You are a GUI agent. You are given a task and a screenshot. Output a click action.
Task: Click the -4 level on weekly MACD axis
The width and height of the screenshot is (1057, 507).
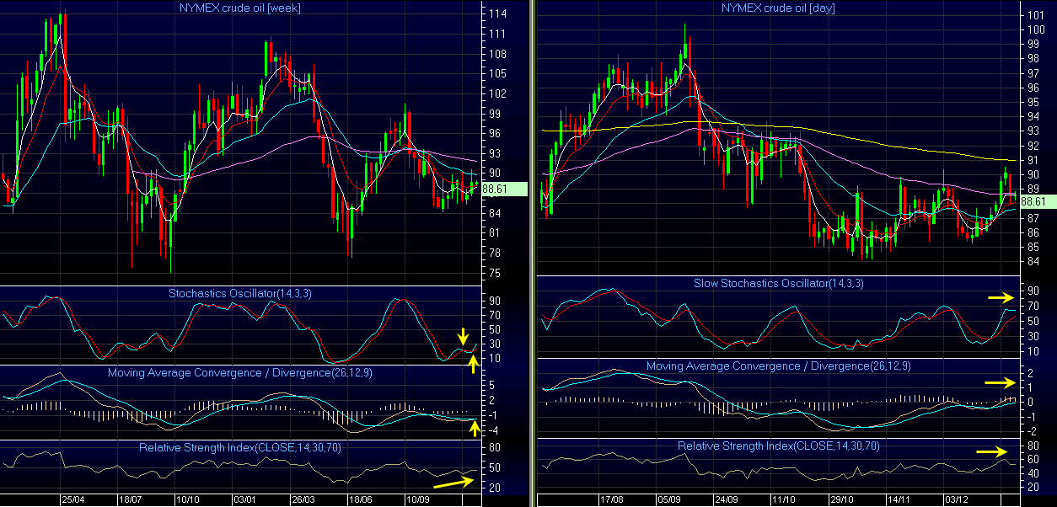click(x=492, y=431)
